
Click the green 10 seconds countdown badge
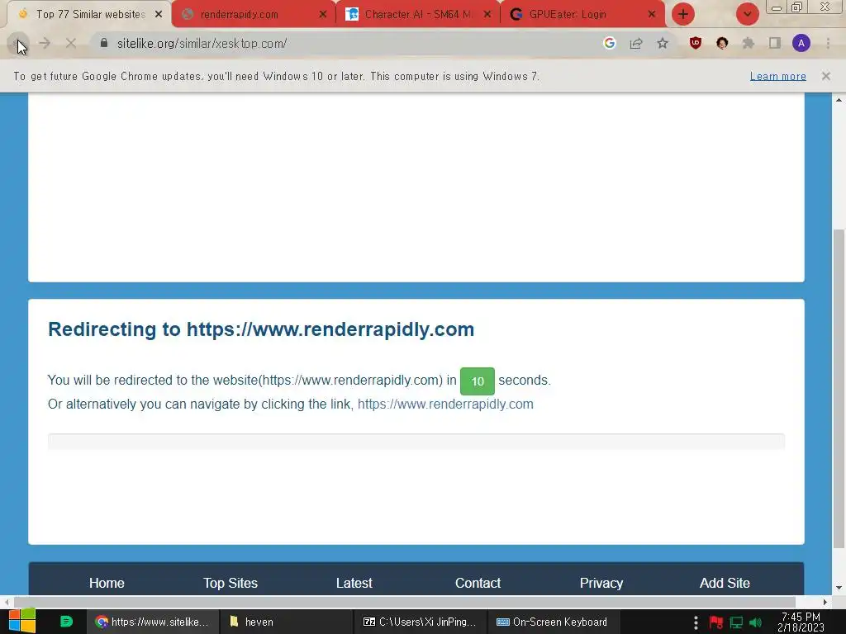(478, 381)
